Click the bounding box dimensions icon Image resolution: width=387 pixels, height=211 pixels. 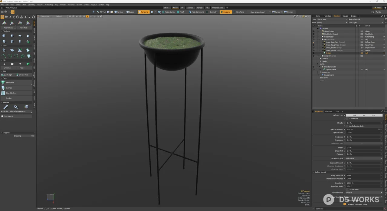27,107
